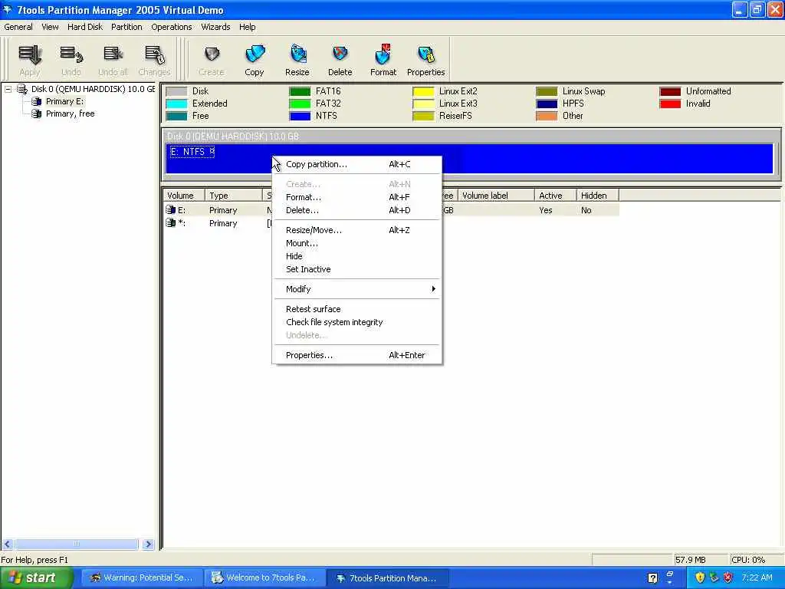785x589 pixels.
Task: Expand the Modify submenu arrow
Action: (x=434, y=289)
